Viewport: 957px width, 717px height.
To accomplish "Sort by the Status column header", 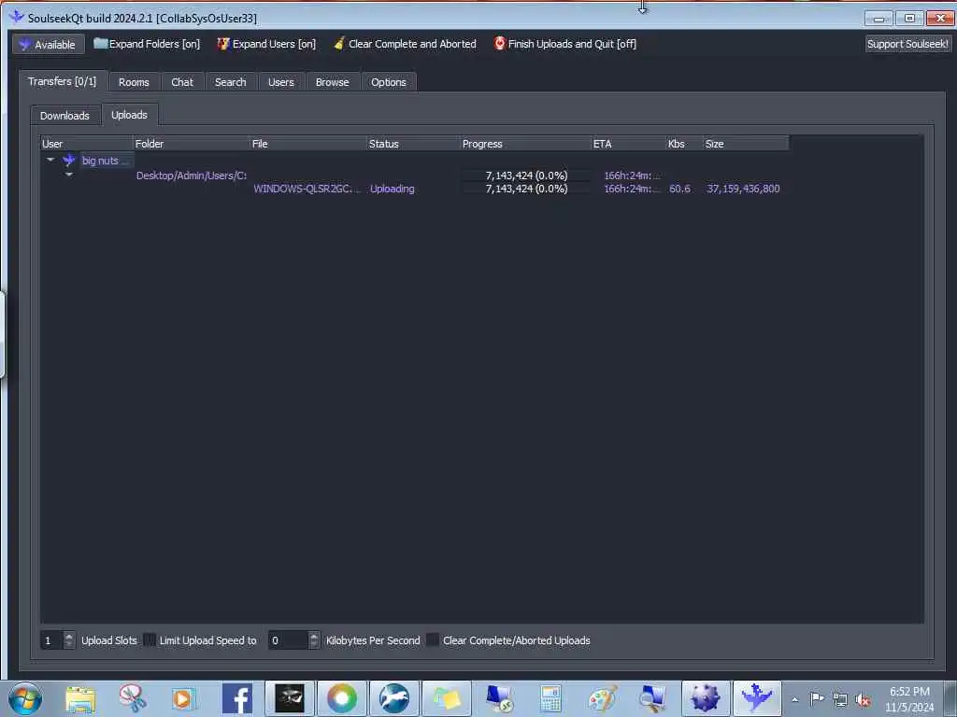I will click(413, 144).
